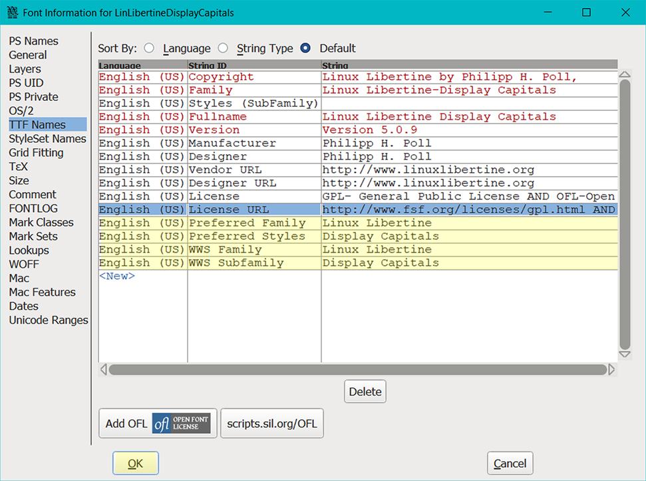
Task: Open the TeX section
Action: 18,167
